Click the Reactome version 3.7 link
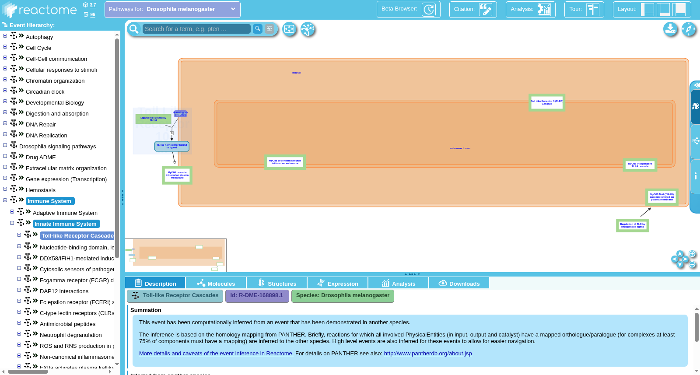Viewport: 700px width, 375px height. pos(93,5)
